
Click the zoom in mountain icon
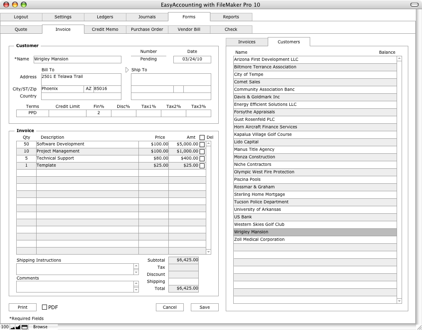[x=18, y=327]
